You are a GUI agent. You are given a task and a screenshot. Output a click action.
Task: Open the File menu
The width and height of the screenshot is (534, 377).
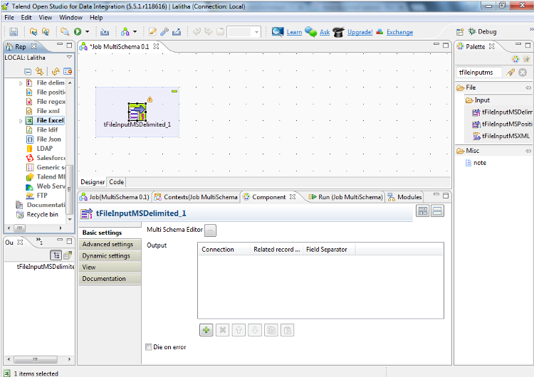(x=9, y=17)
